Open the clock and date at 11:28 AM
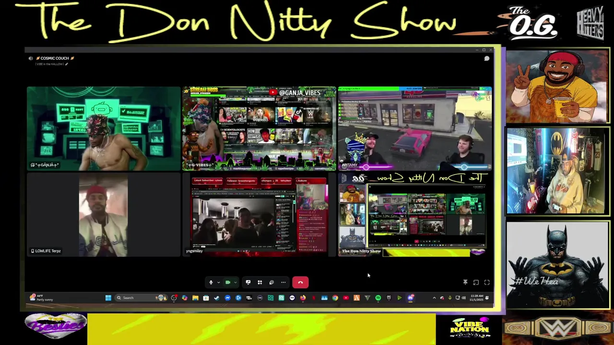614x345 pixels. [476, 298]
